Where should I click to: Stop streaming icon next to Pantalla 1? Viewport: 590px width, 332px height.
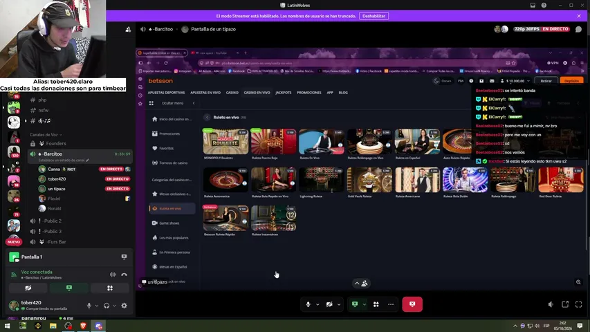coord(124,257)
